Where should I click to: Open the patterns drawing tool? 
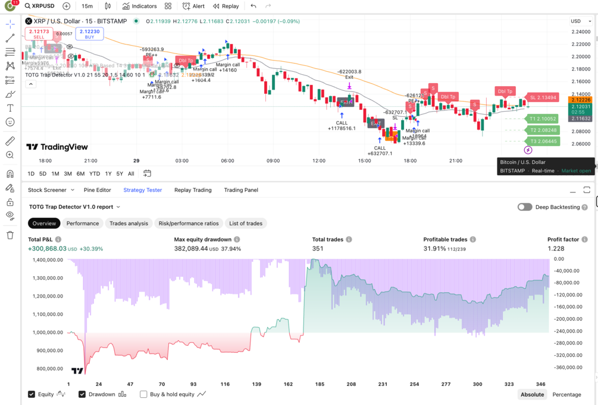pos(10,66)
